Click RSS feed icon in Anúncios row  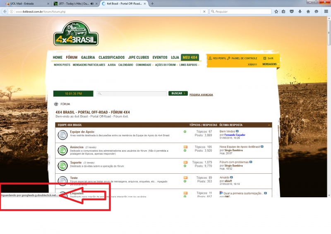coord(185,147)
